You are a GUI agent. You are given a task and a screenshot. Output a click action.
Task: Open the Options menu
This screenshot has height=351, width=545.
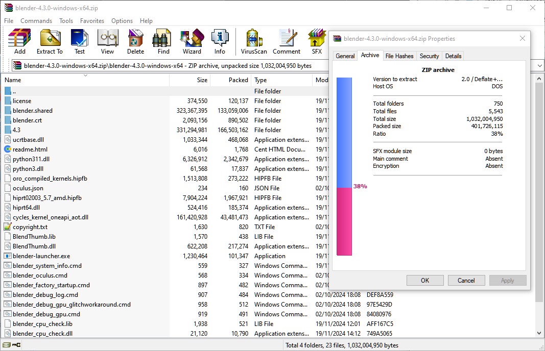click(x=122, y=21)
